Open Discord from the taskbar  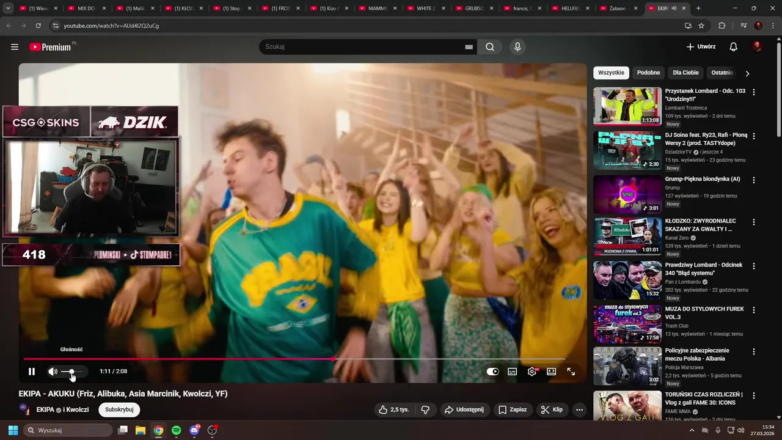(x=194, y=430)
